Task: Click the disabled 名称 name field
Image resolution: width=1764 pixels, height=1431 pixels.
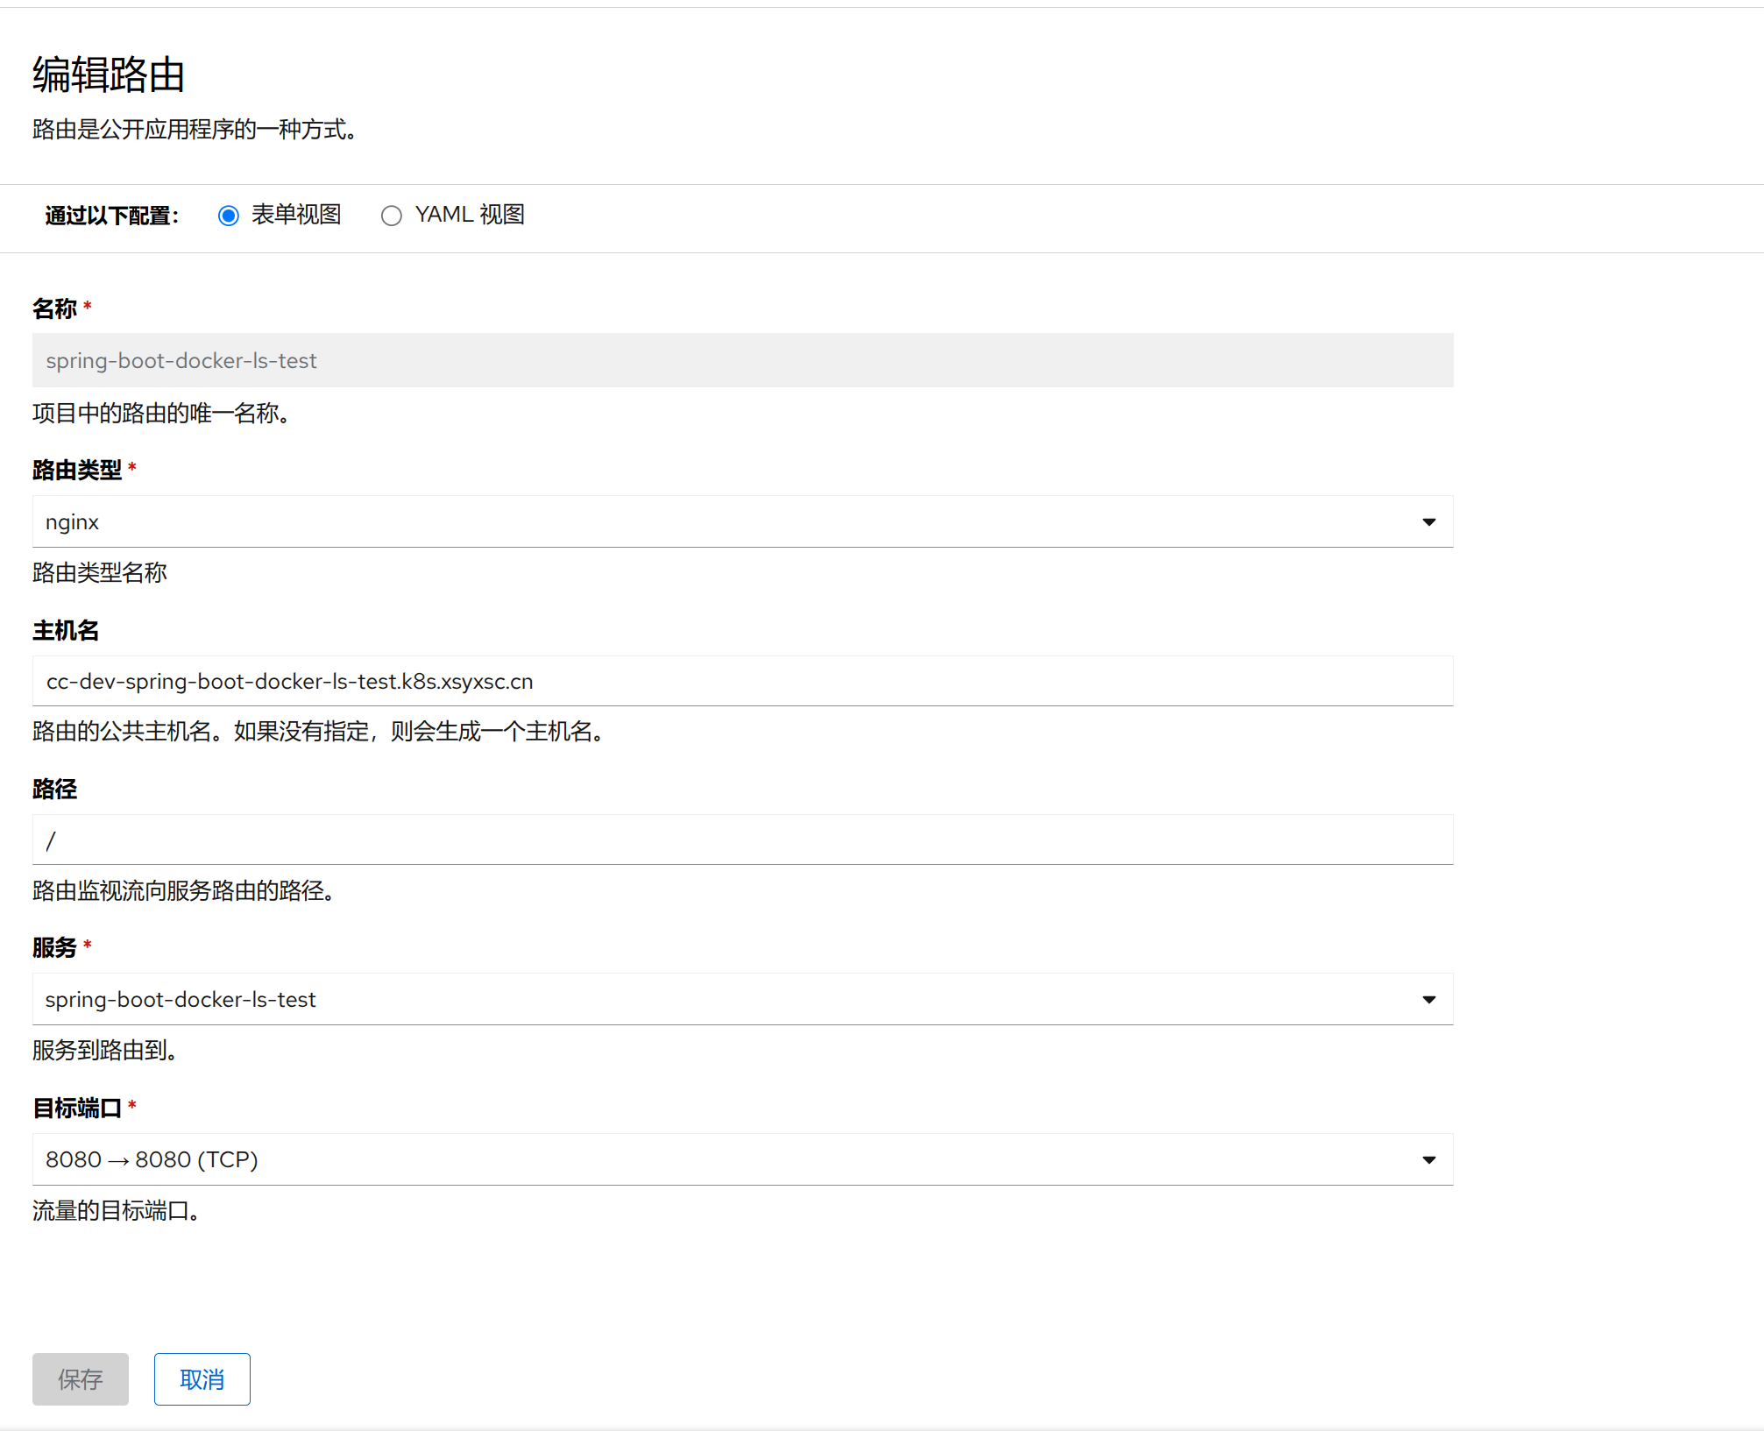Action: [x=741, y=361]
